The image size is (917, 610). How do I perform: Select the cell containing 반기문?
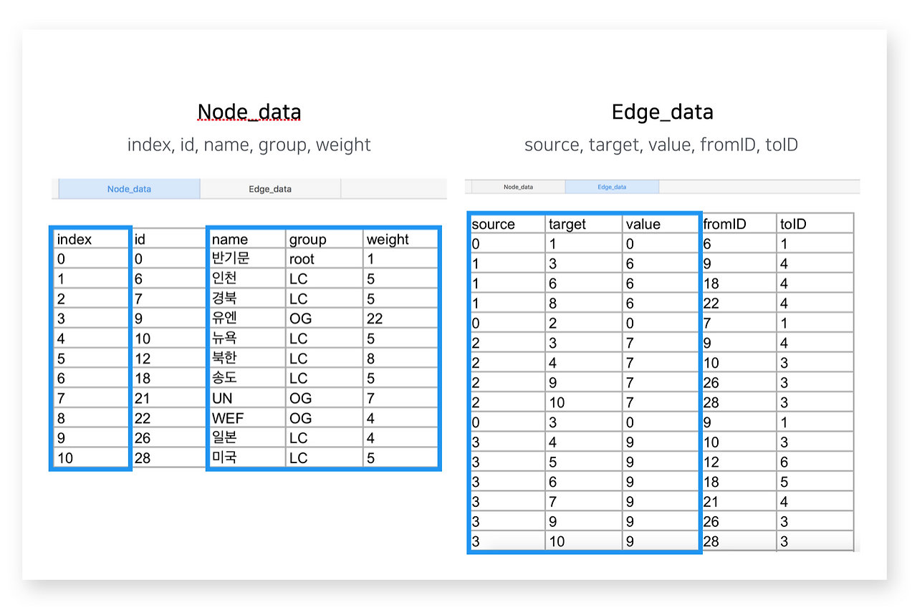tap(246, 258)
